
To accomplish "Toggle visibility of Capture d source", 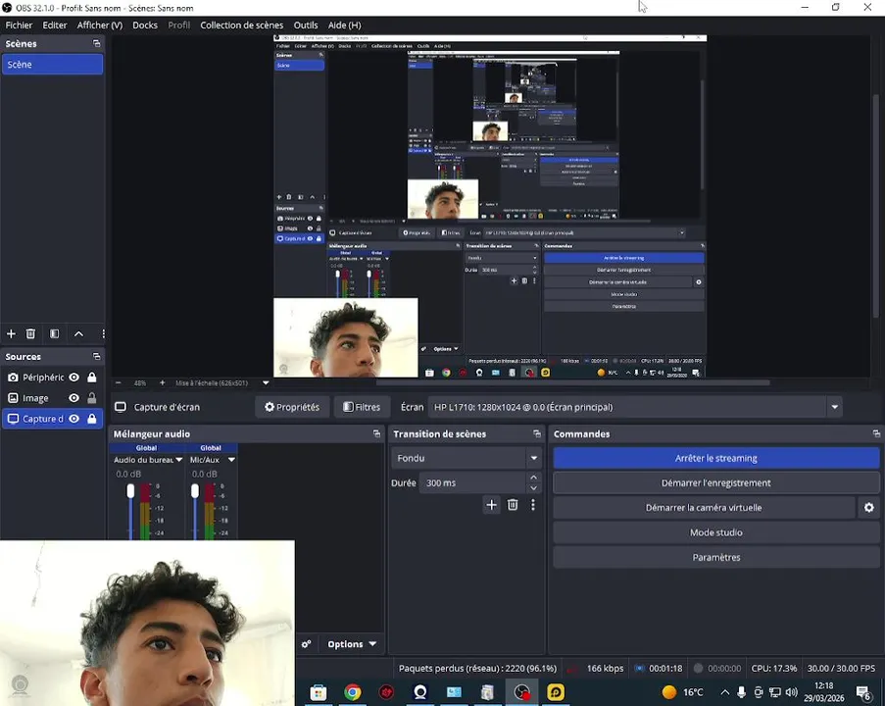I will click(74, 419).
